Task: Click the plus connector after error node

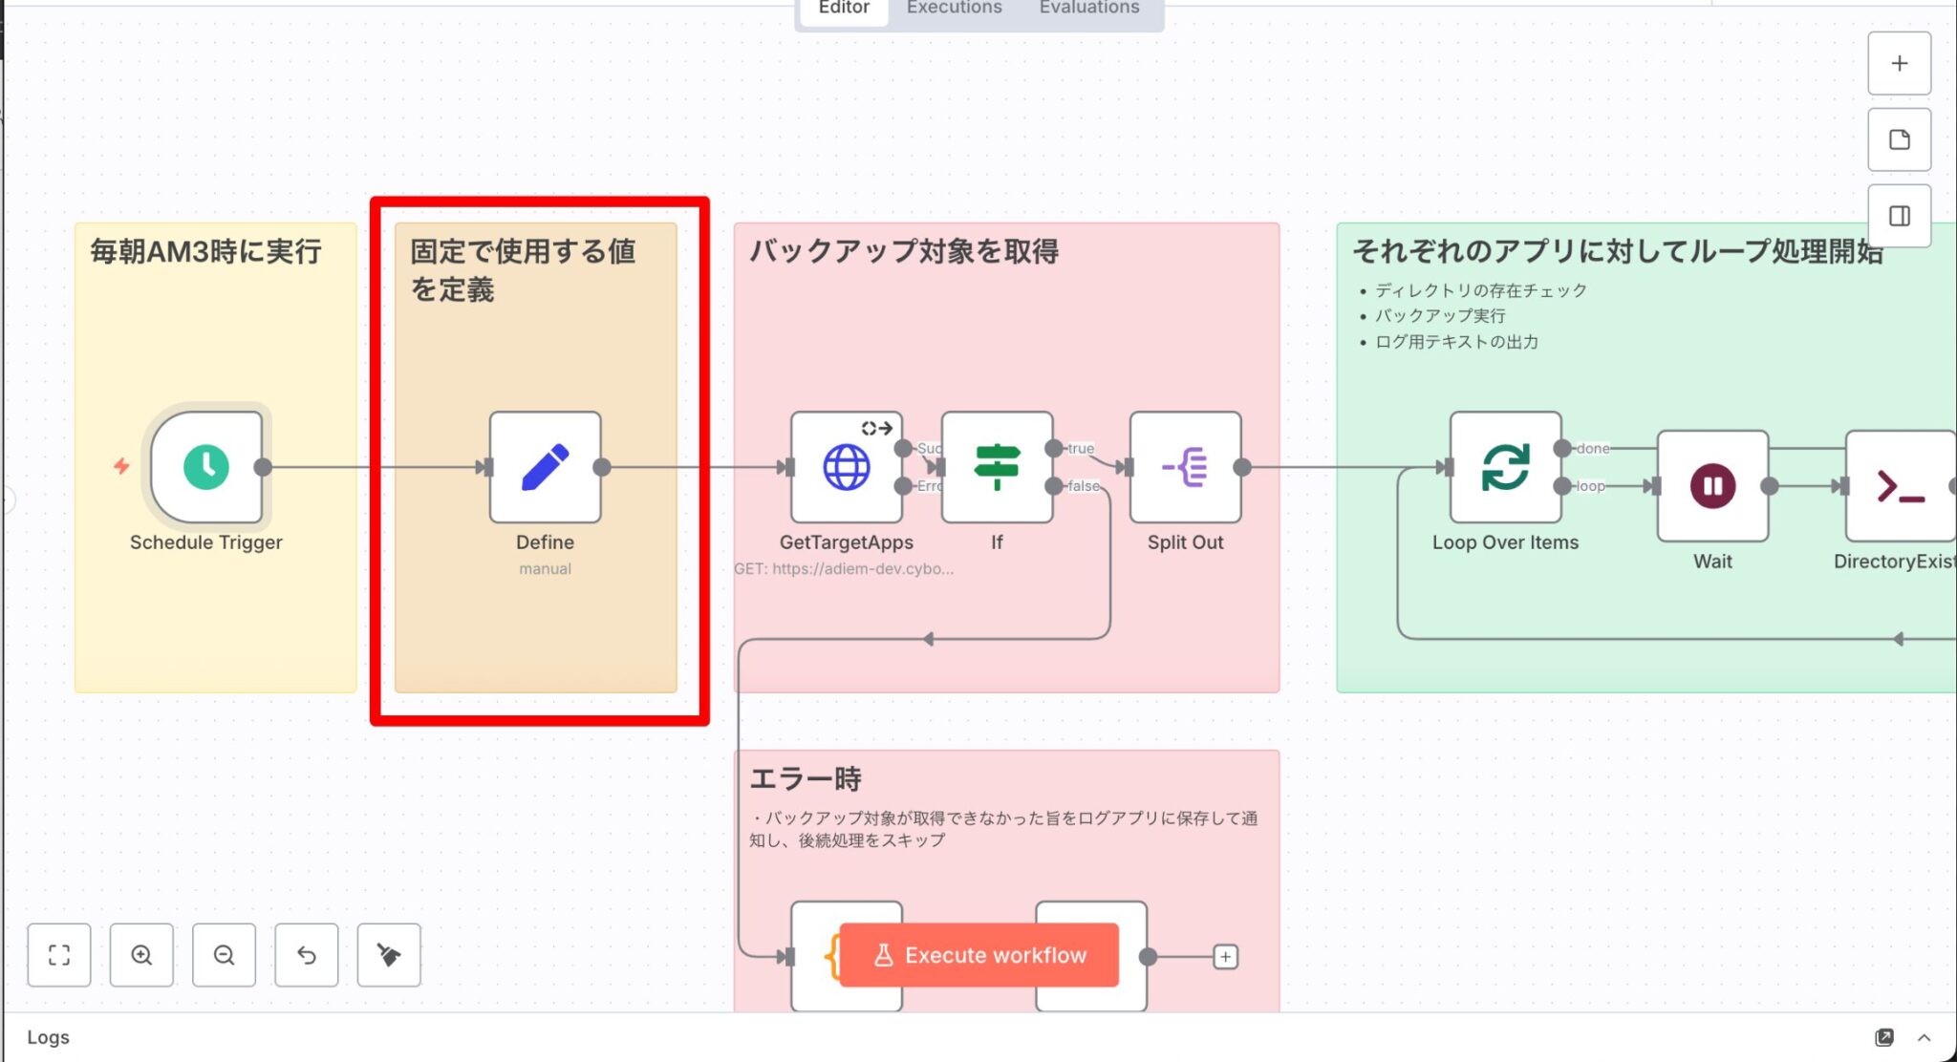Action: 1225,956
